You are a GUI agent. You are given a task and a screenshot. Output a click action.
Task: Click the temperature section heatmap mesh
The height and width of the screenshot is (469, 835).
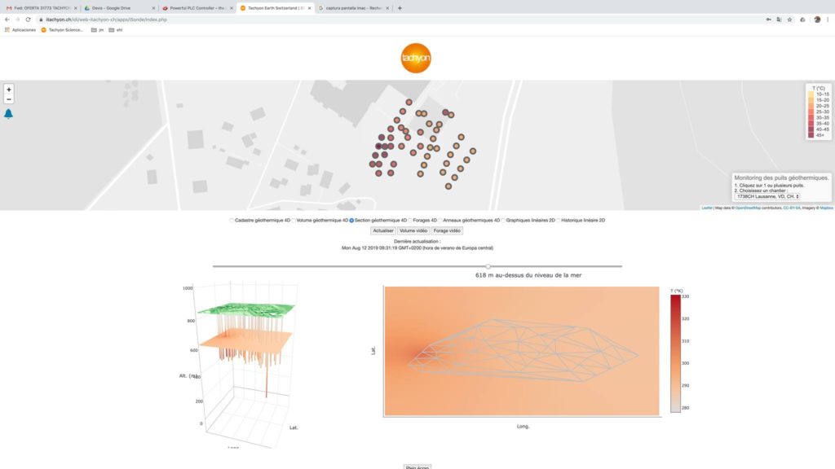(x=521, y=351)
